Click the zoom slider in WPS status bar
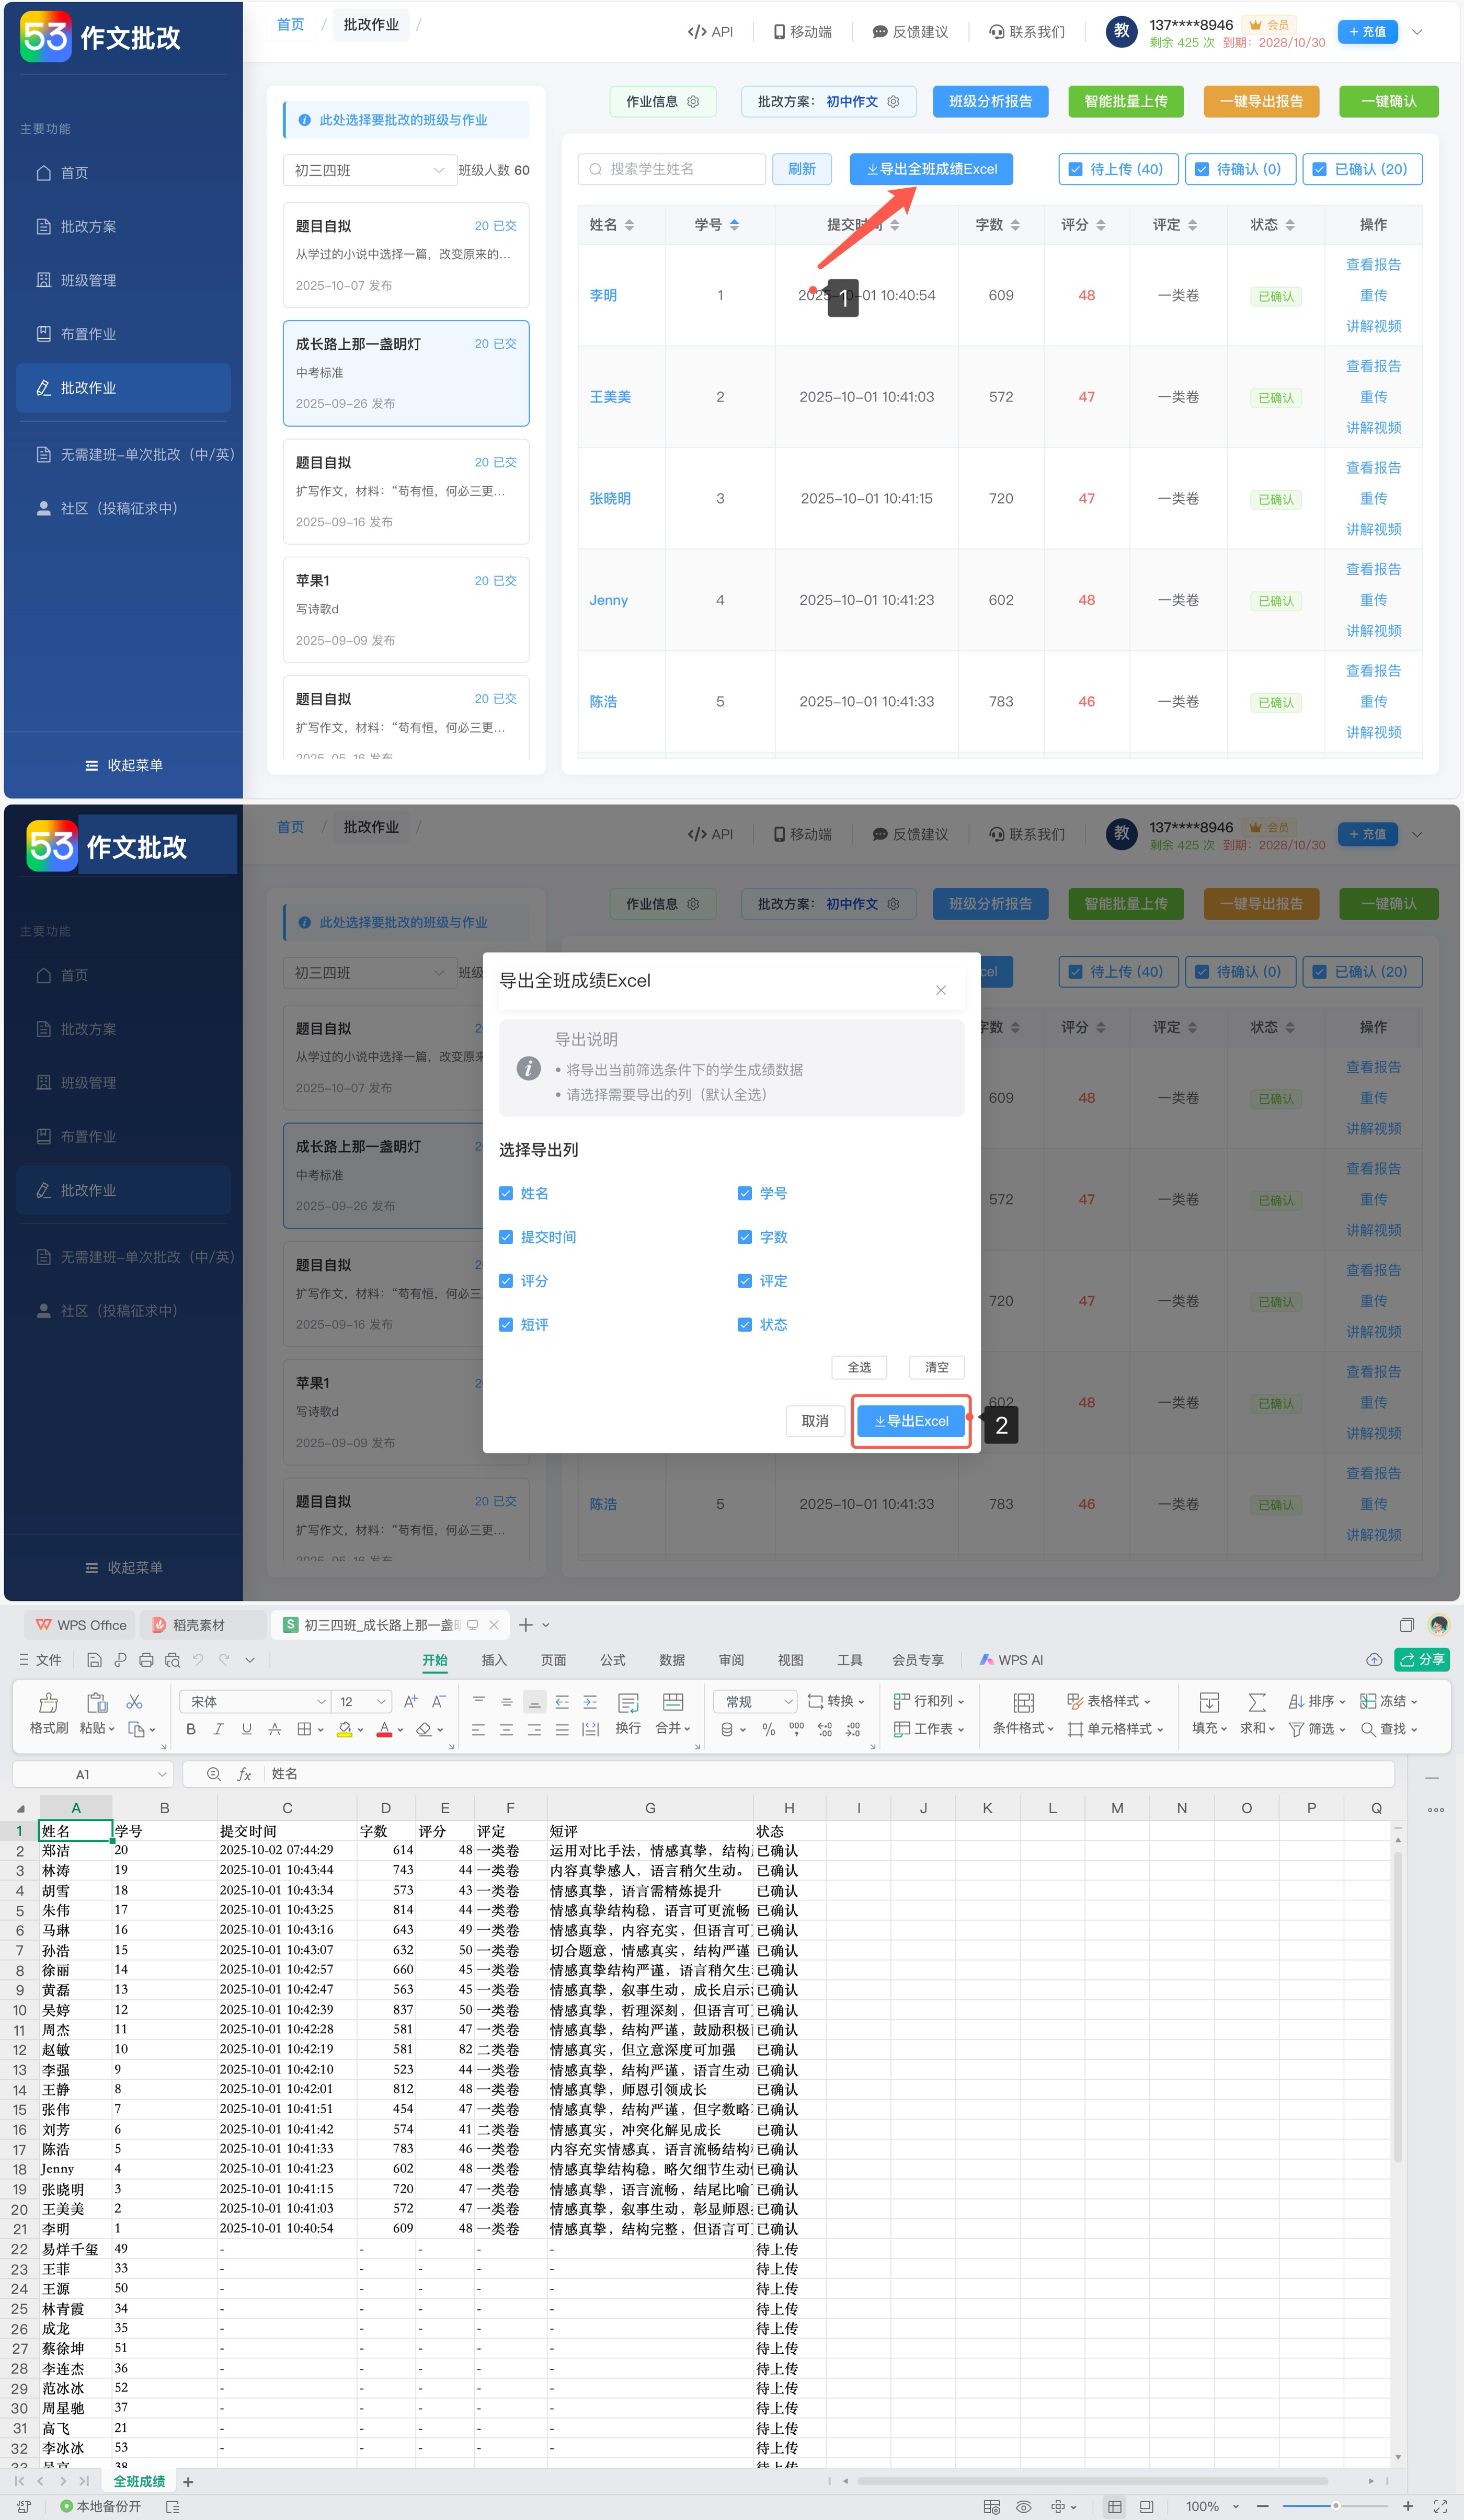This screenshot has width=1464, height=2520. click(1335, 2506)
